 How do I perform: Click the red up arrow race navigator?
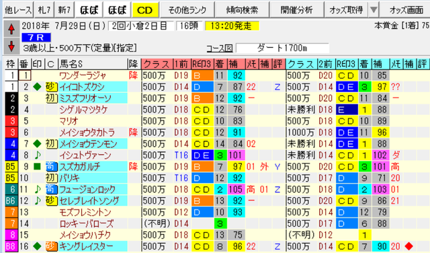coord(11,29)
